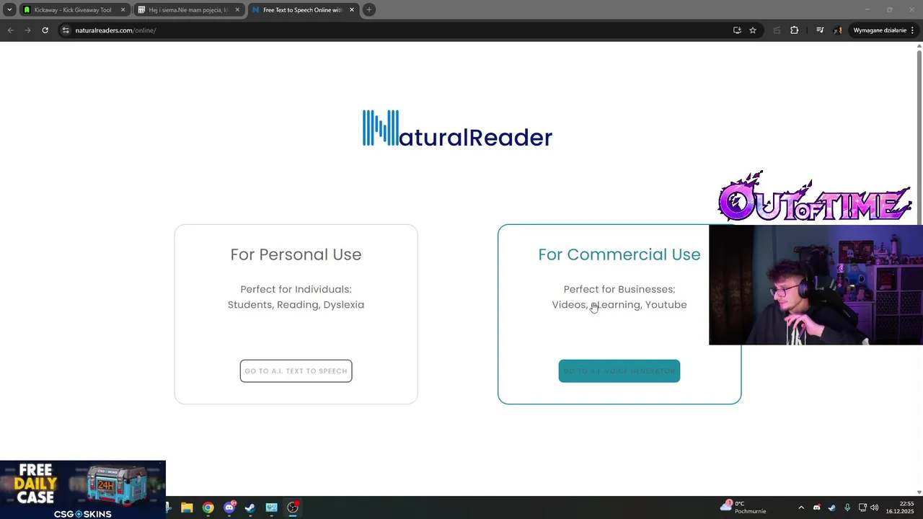
Task: Click the Wymagane działanie button
Action: [884, 30]
